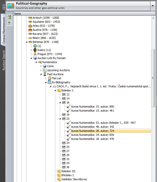Open the Soběslav Slavníkovec folder
Viewport: 157px width, 182px height.
pos(74,179)
